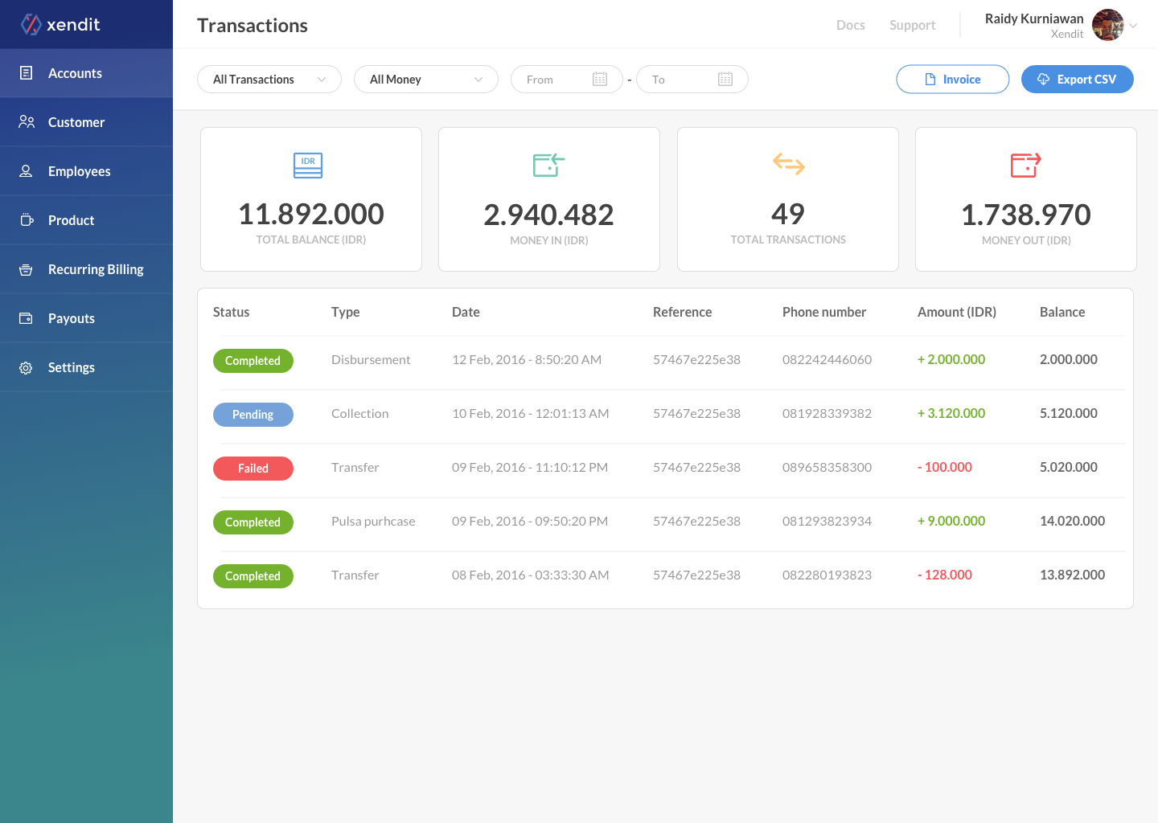The image size is (1158, 823).
Task: Click the Total Transactions arrows icon
Action: click(x=789, y=164)
